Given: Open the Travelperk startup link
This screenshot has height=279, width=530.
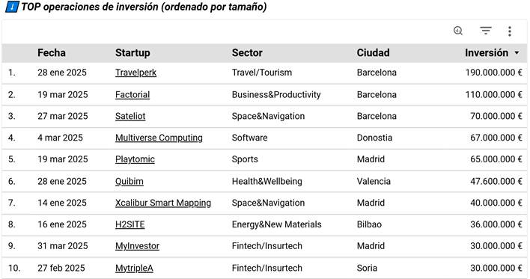Looking at the screenshot, I should 136,73.
